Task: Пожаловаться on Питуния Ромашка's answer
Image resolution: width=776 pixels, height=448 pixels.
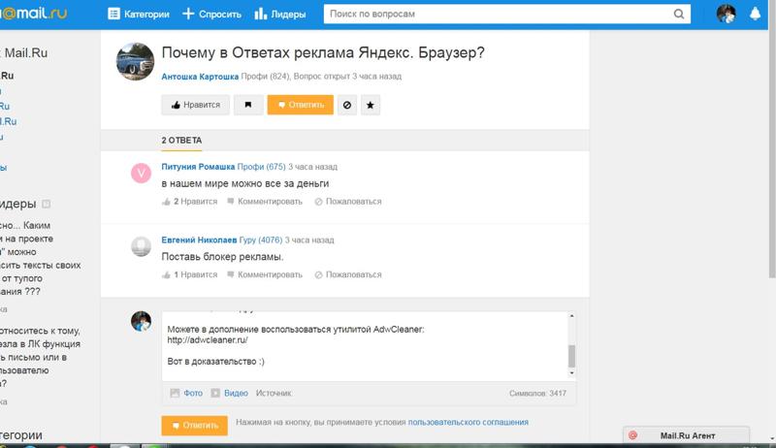Action: coord(348,202)
